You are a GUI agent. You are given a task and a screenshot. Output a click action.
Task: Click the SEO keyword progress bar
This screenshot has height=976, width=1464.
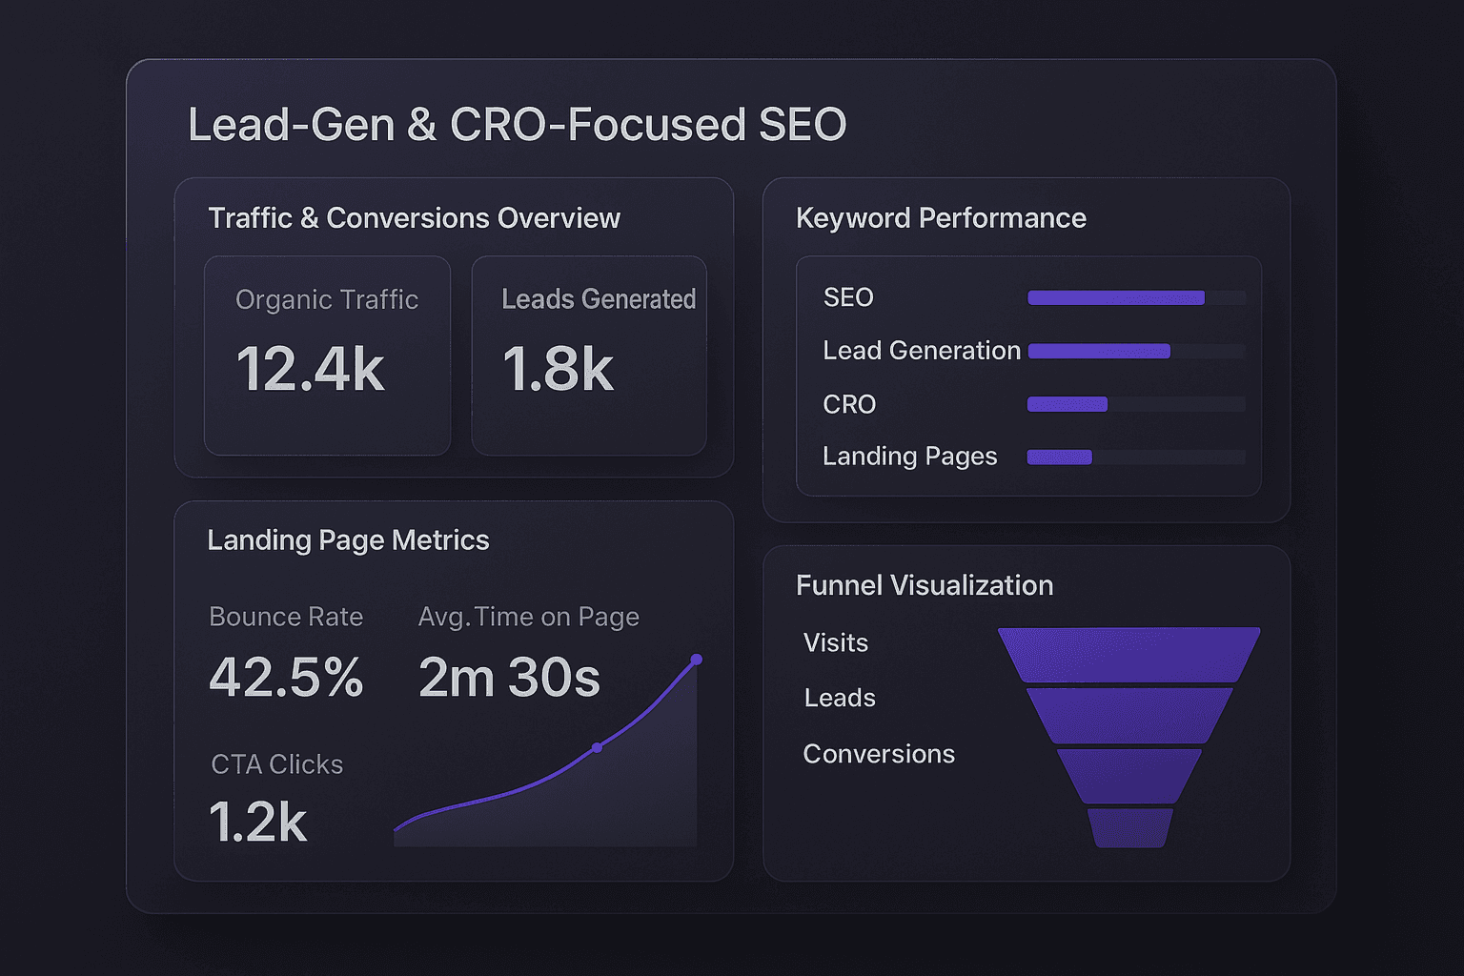[1136, 297]
